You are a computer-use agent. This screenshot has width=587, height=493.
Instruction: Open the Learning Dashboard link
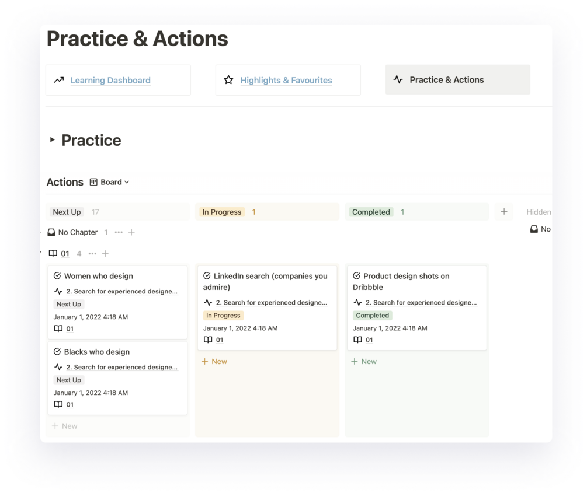coord(110,81)
